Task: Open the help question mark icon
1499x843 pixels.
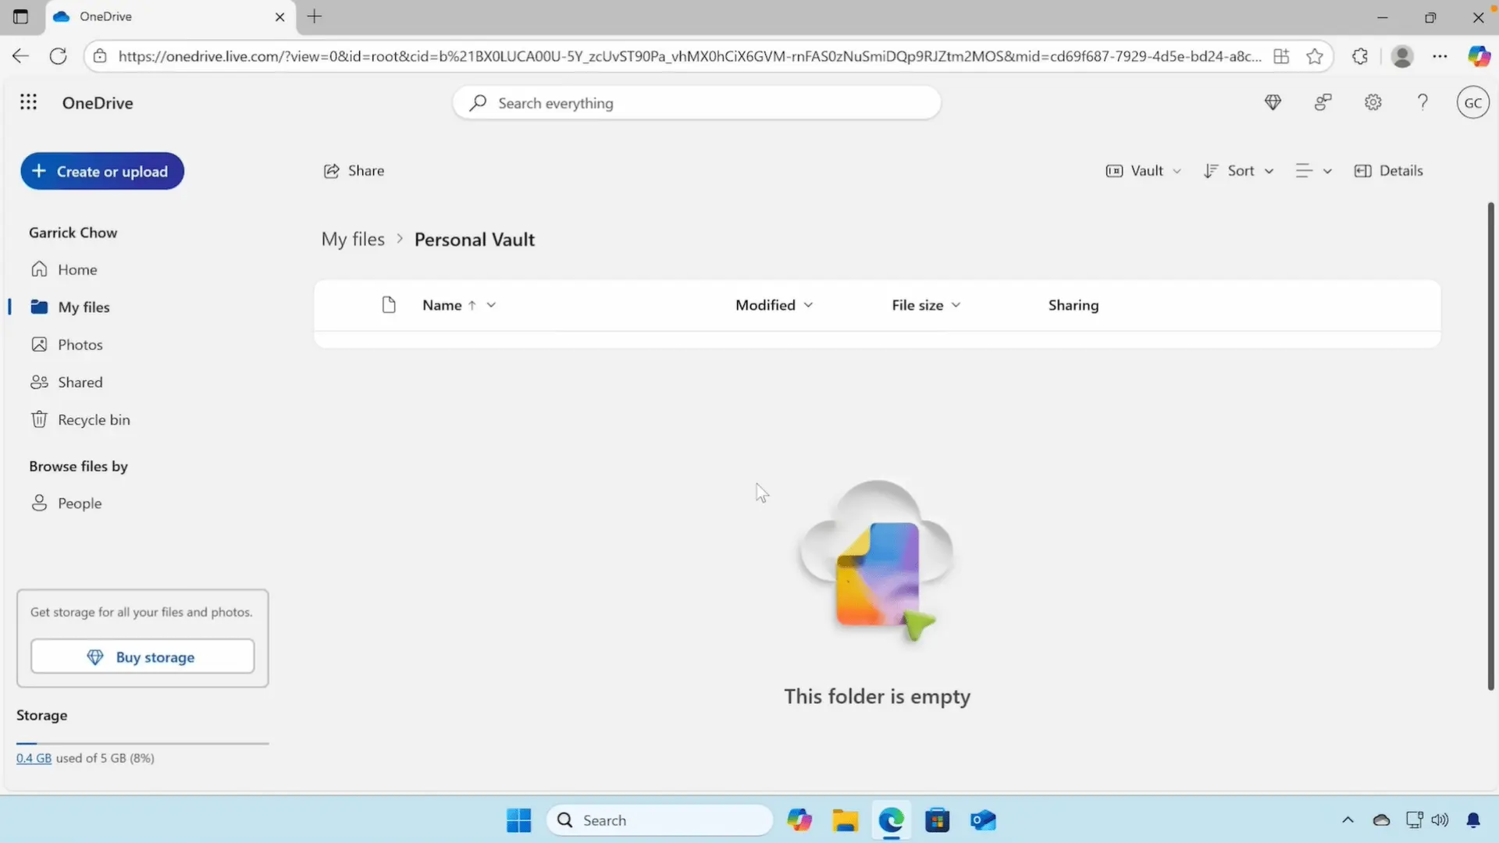Action: click(1422, 102)
